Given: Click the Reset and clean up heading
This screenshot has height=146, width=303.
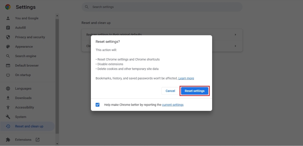Looking at the screenshot, I should pos(96,23).
